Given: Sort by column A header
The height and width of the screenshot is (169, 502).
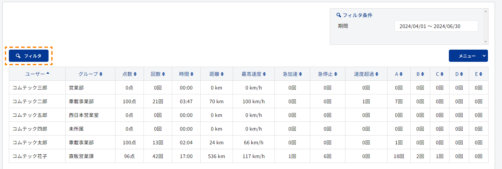Looking at the screenshot, I should [x=399, y=74].
